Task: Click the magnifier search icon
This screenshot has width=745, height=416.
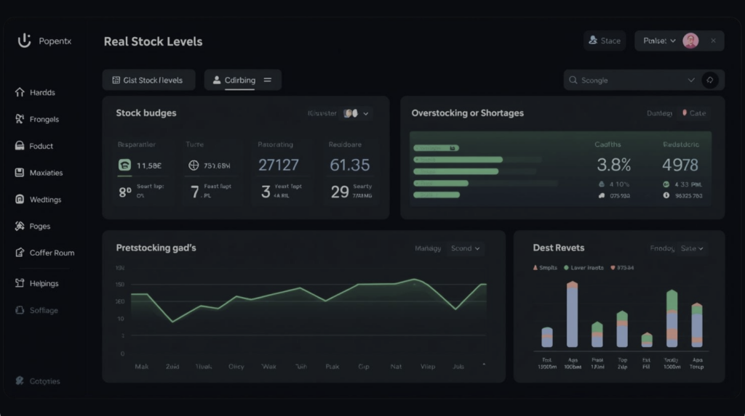Action: [573, 80]
